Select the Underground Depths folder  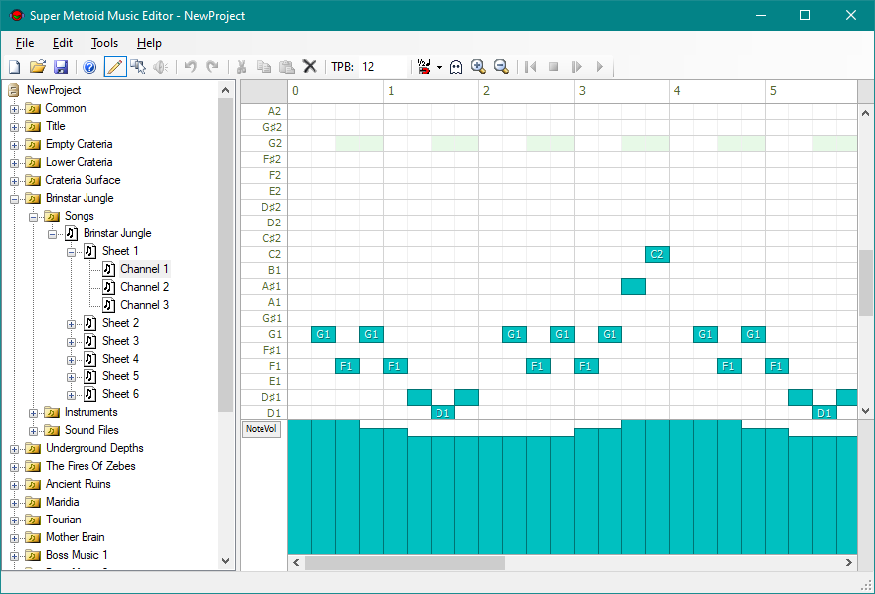tap(94, 448)
